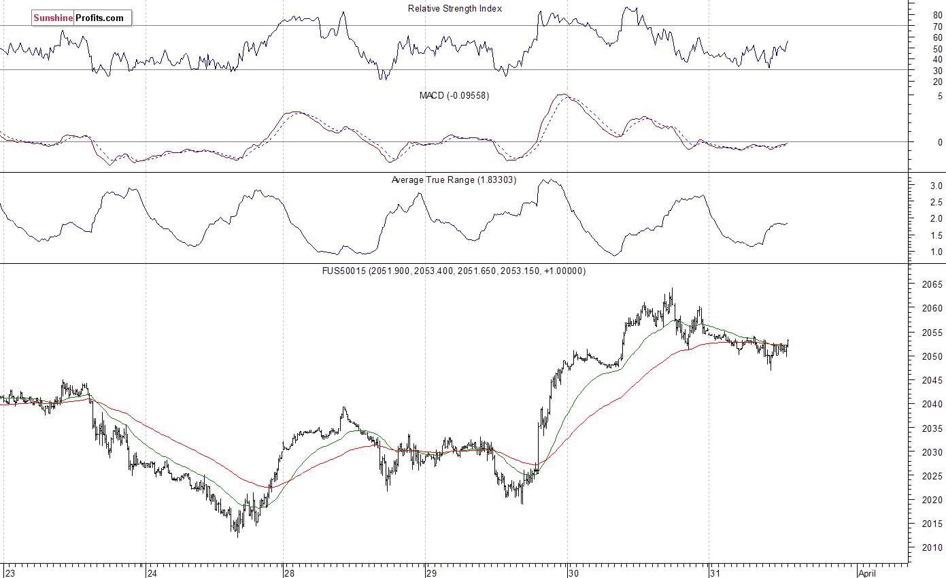Click the 2060 price axis label
Screen dimensions: 946x578
pyautogui.click(x=933, y=308)
